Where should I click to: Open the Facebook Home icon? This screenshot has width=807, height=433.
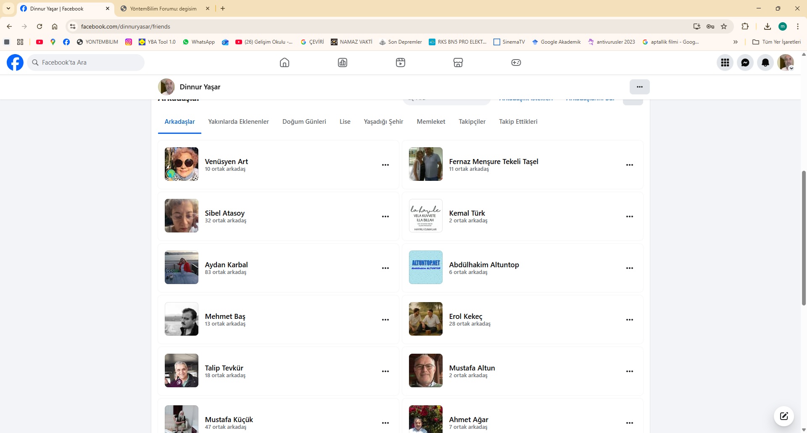click(285, 63)
